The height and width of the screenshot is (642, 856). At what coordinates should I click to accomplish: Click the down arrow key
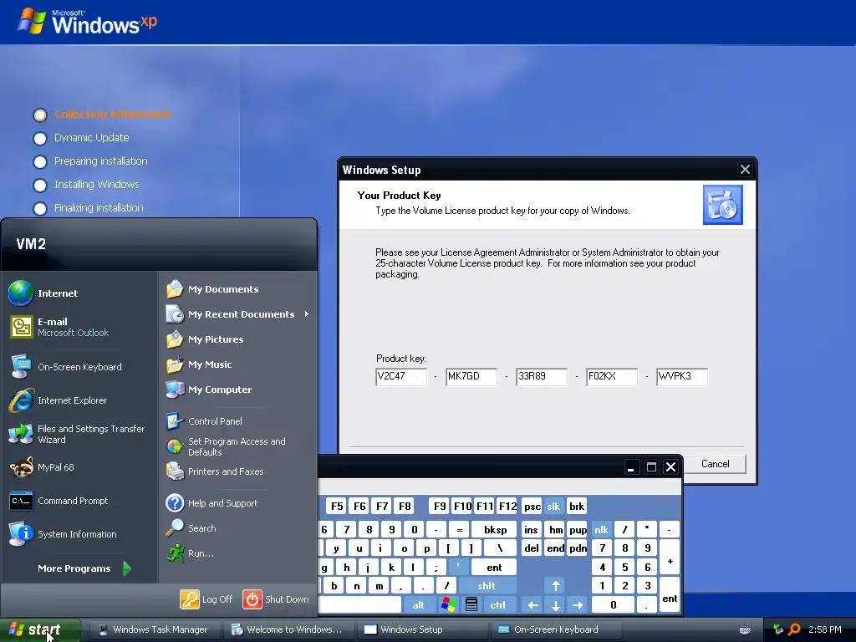pyautogui.click(x=556, y=605)
